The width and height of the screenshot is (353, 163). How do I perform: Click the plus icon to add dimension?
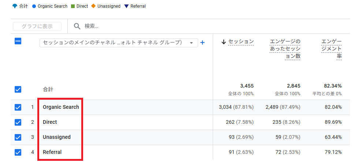click(x=202, y=42)
